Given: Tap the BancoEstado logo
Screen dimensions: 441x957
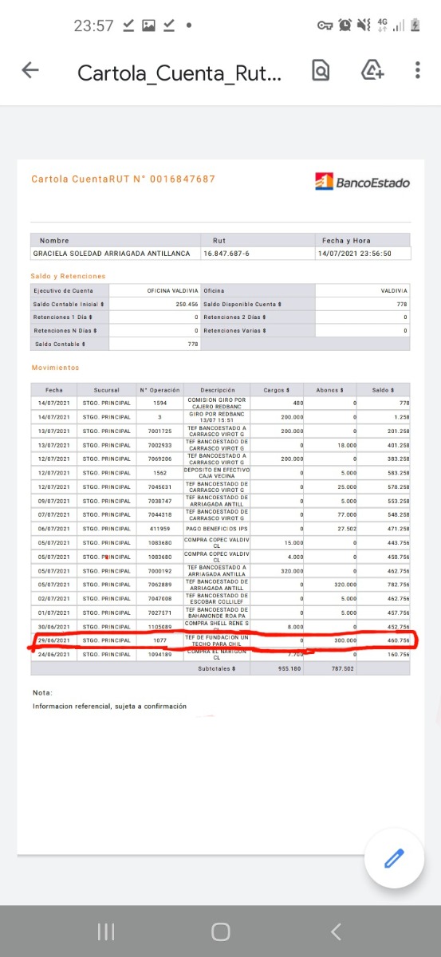Looking at the screenshot, I should click(362, 182).
